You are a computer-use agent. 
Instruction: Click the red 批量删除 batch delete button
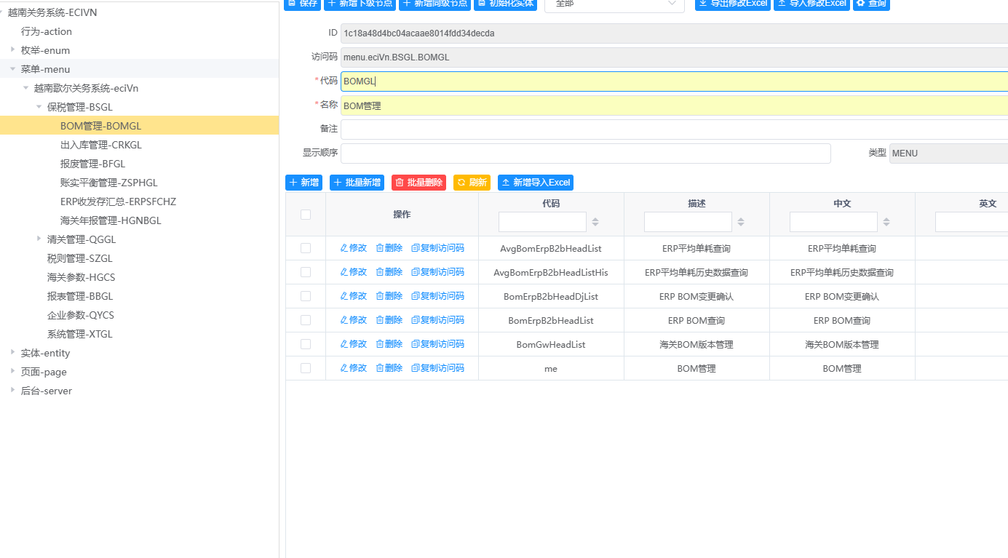pyautogui.click(x=418, y=183)
